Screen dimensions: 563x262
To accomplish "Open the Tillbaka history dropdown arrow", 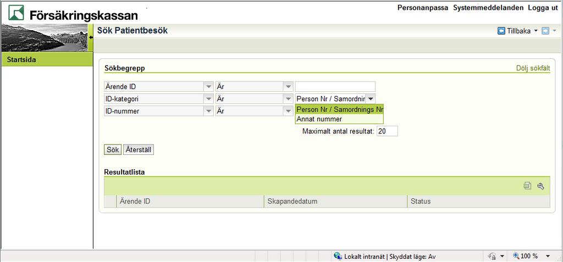I will [x=536, y=31].
